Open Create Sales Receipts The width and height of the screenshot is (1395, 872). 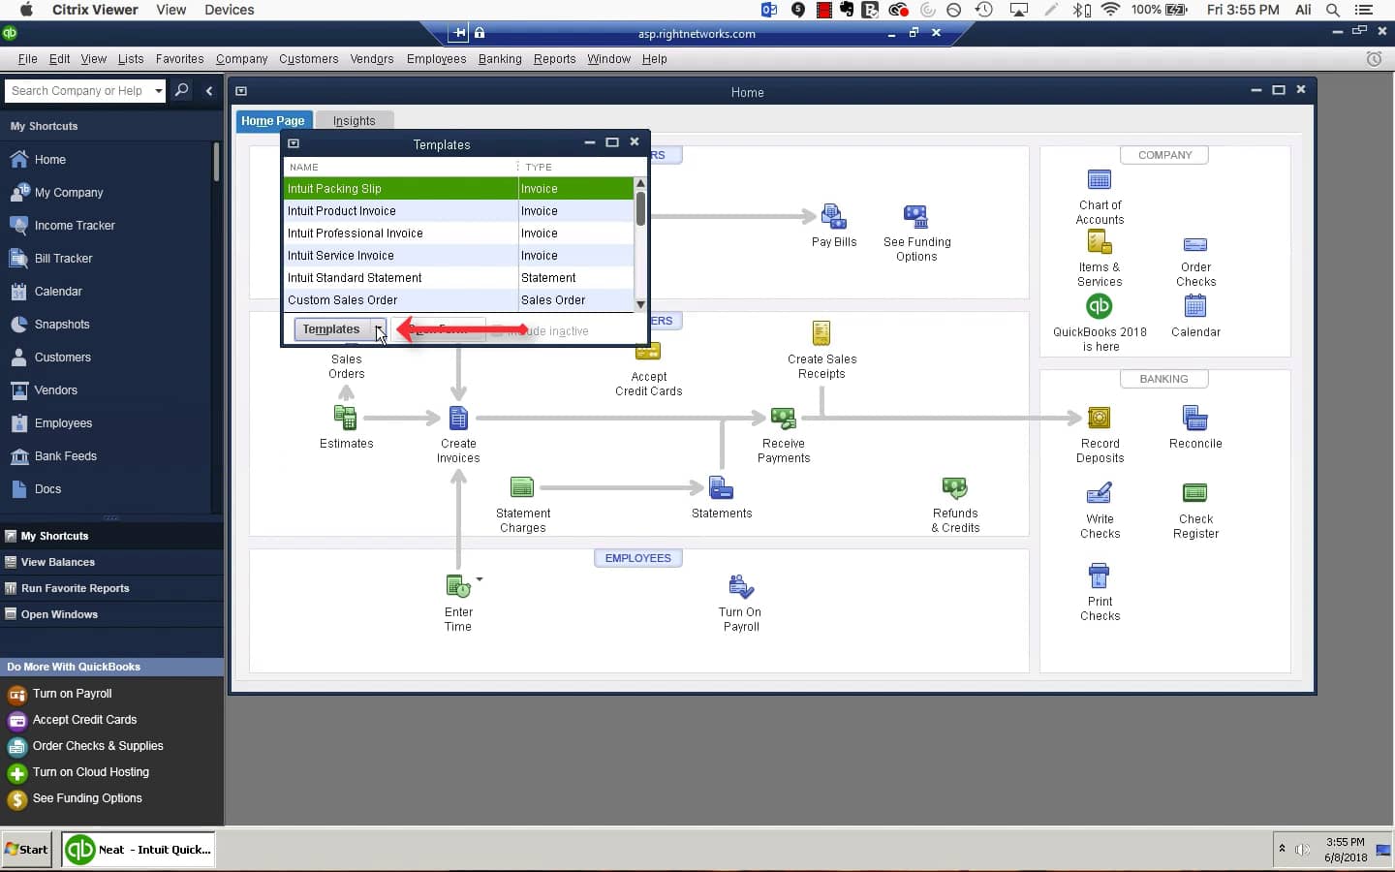tap(821, 333)
